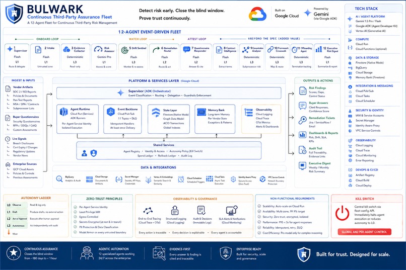Screen dimensions: 406x270
Task: Click the Buyer Answers speech bubble icon
Action: click(x=302, y=106)
